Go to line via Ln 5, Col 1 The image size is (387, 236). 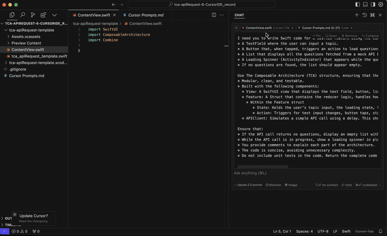pos(282,231)
